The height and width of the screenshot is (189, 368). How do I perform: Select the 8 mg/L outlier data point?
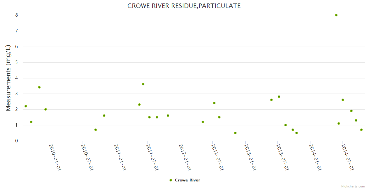tap(336, 15)
